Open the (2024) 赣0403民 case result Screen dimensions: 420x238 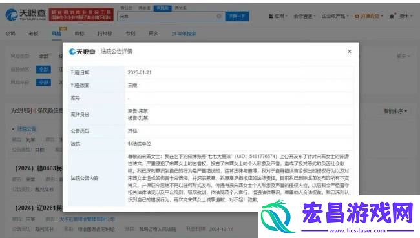click(39, 168)
